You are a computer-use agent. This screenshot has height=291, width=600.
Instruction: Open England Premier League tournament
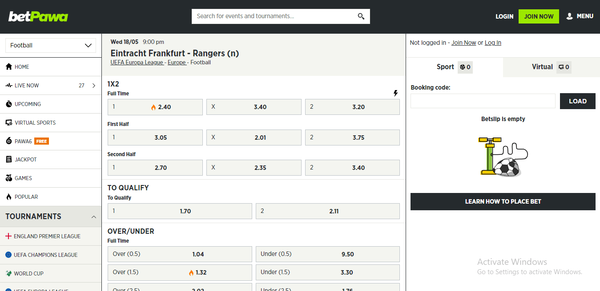click(51, 236)
